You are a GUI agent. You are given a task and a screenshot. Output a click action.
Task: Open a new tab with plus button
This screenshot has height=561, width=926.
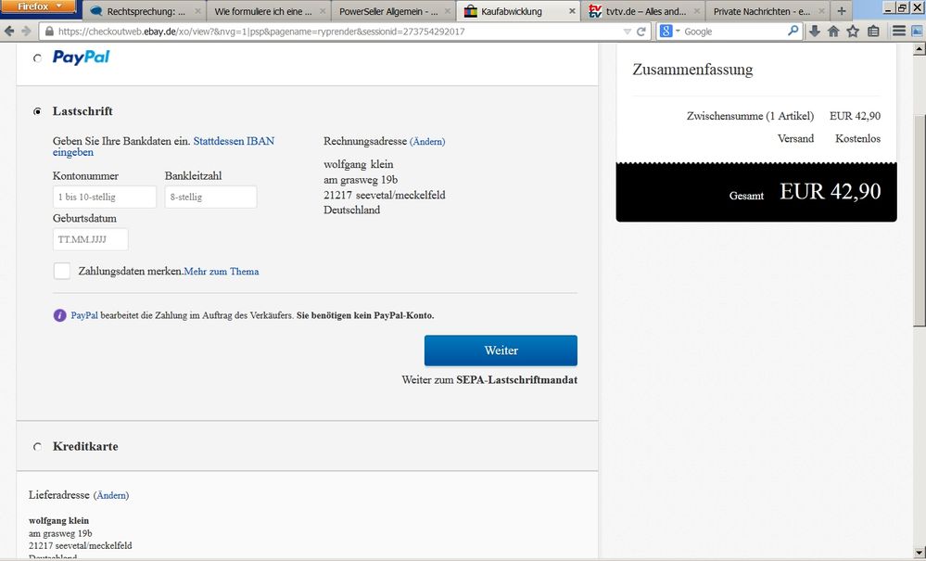pos(842,11)
